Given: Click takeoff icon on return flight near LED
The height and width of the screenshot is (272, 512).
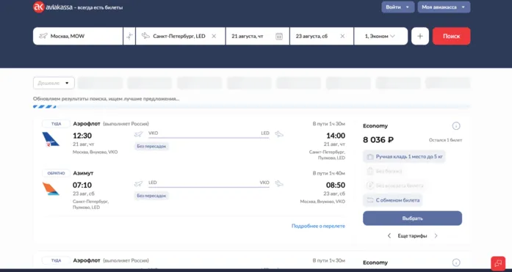Looking at the screenshot, I should pos(139,184).
